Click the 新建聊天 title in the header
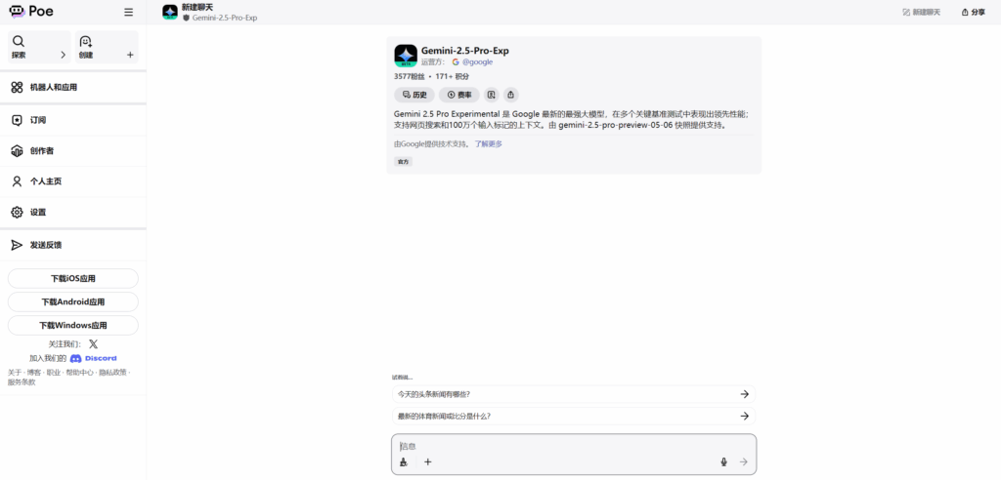Image resolution: width=1001 pixels, height=480 pixels. coord(197,7)
